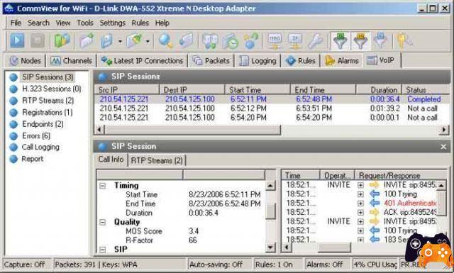Expand the 401 Authentication response row

[x=360, y=204]
